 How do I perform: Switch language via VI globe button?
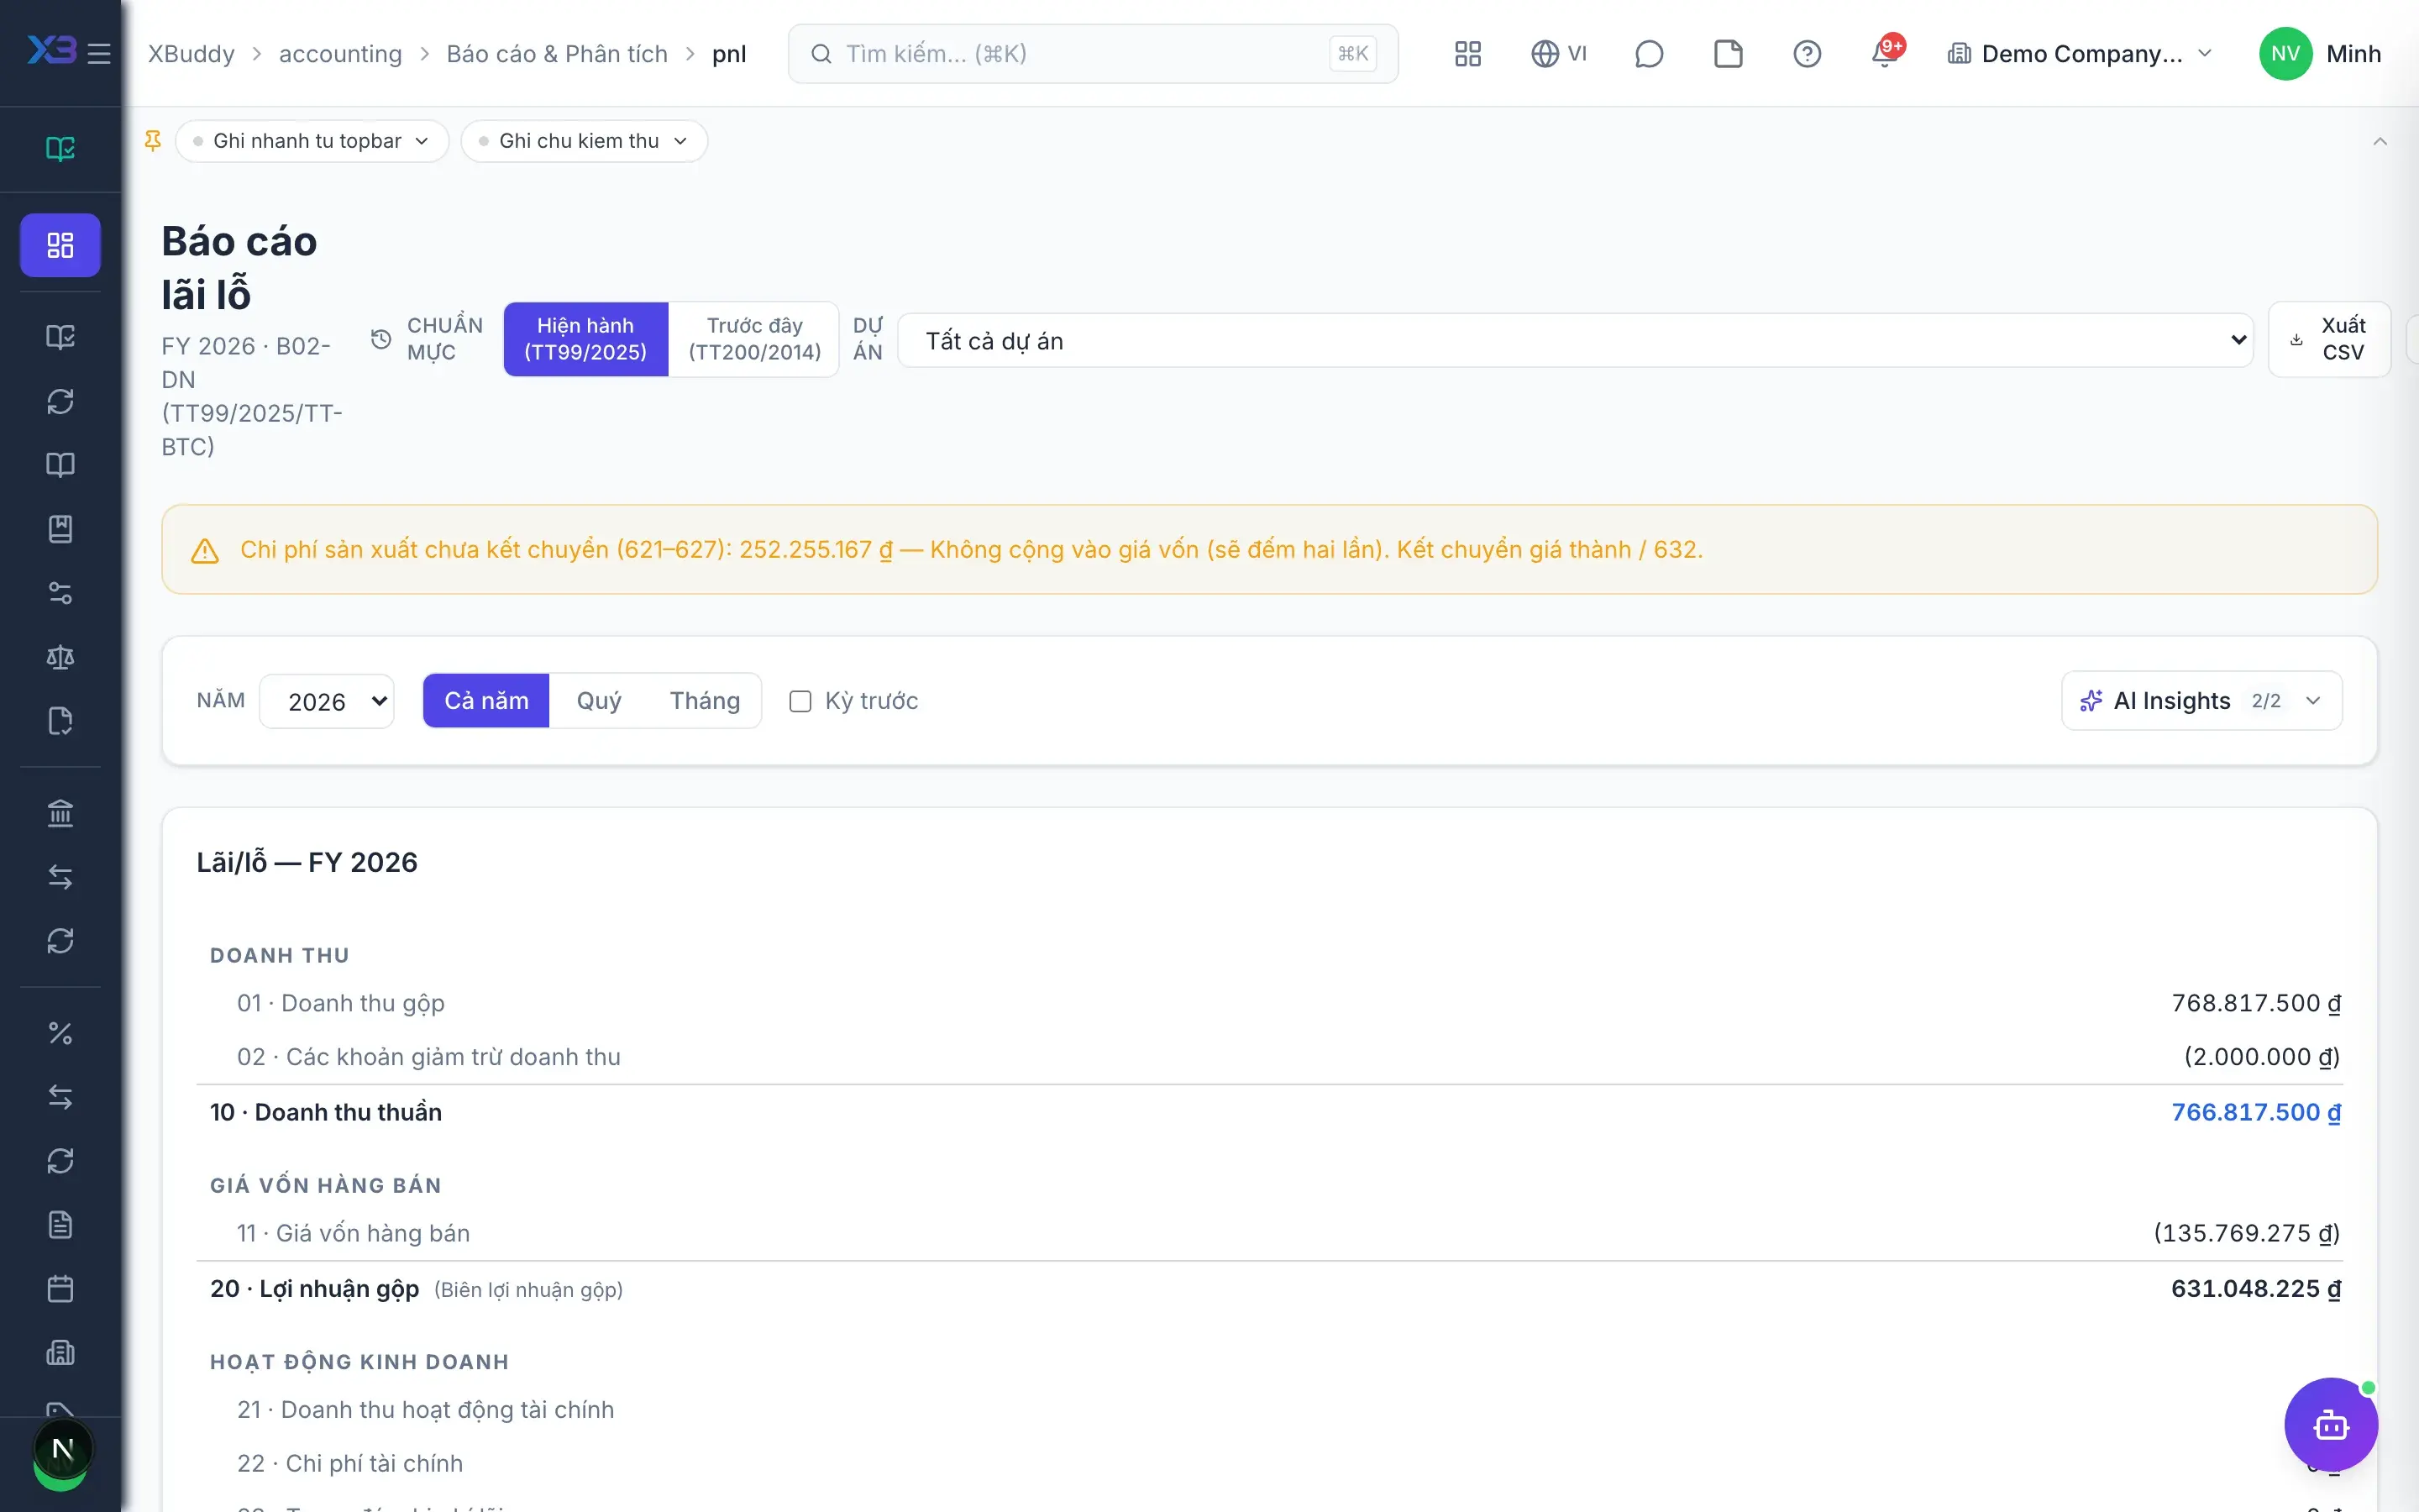coord(1558,54)
